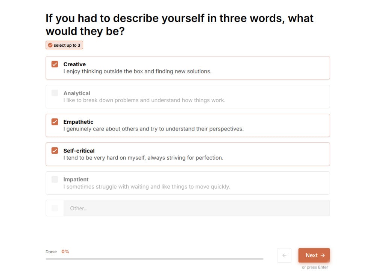The image size is (382, 271).
Task: Click the Creative option title
Action: (74, 64)
